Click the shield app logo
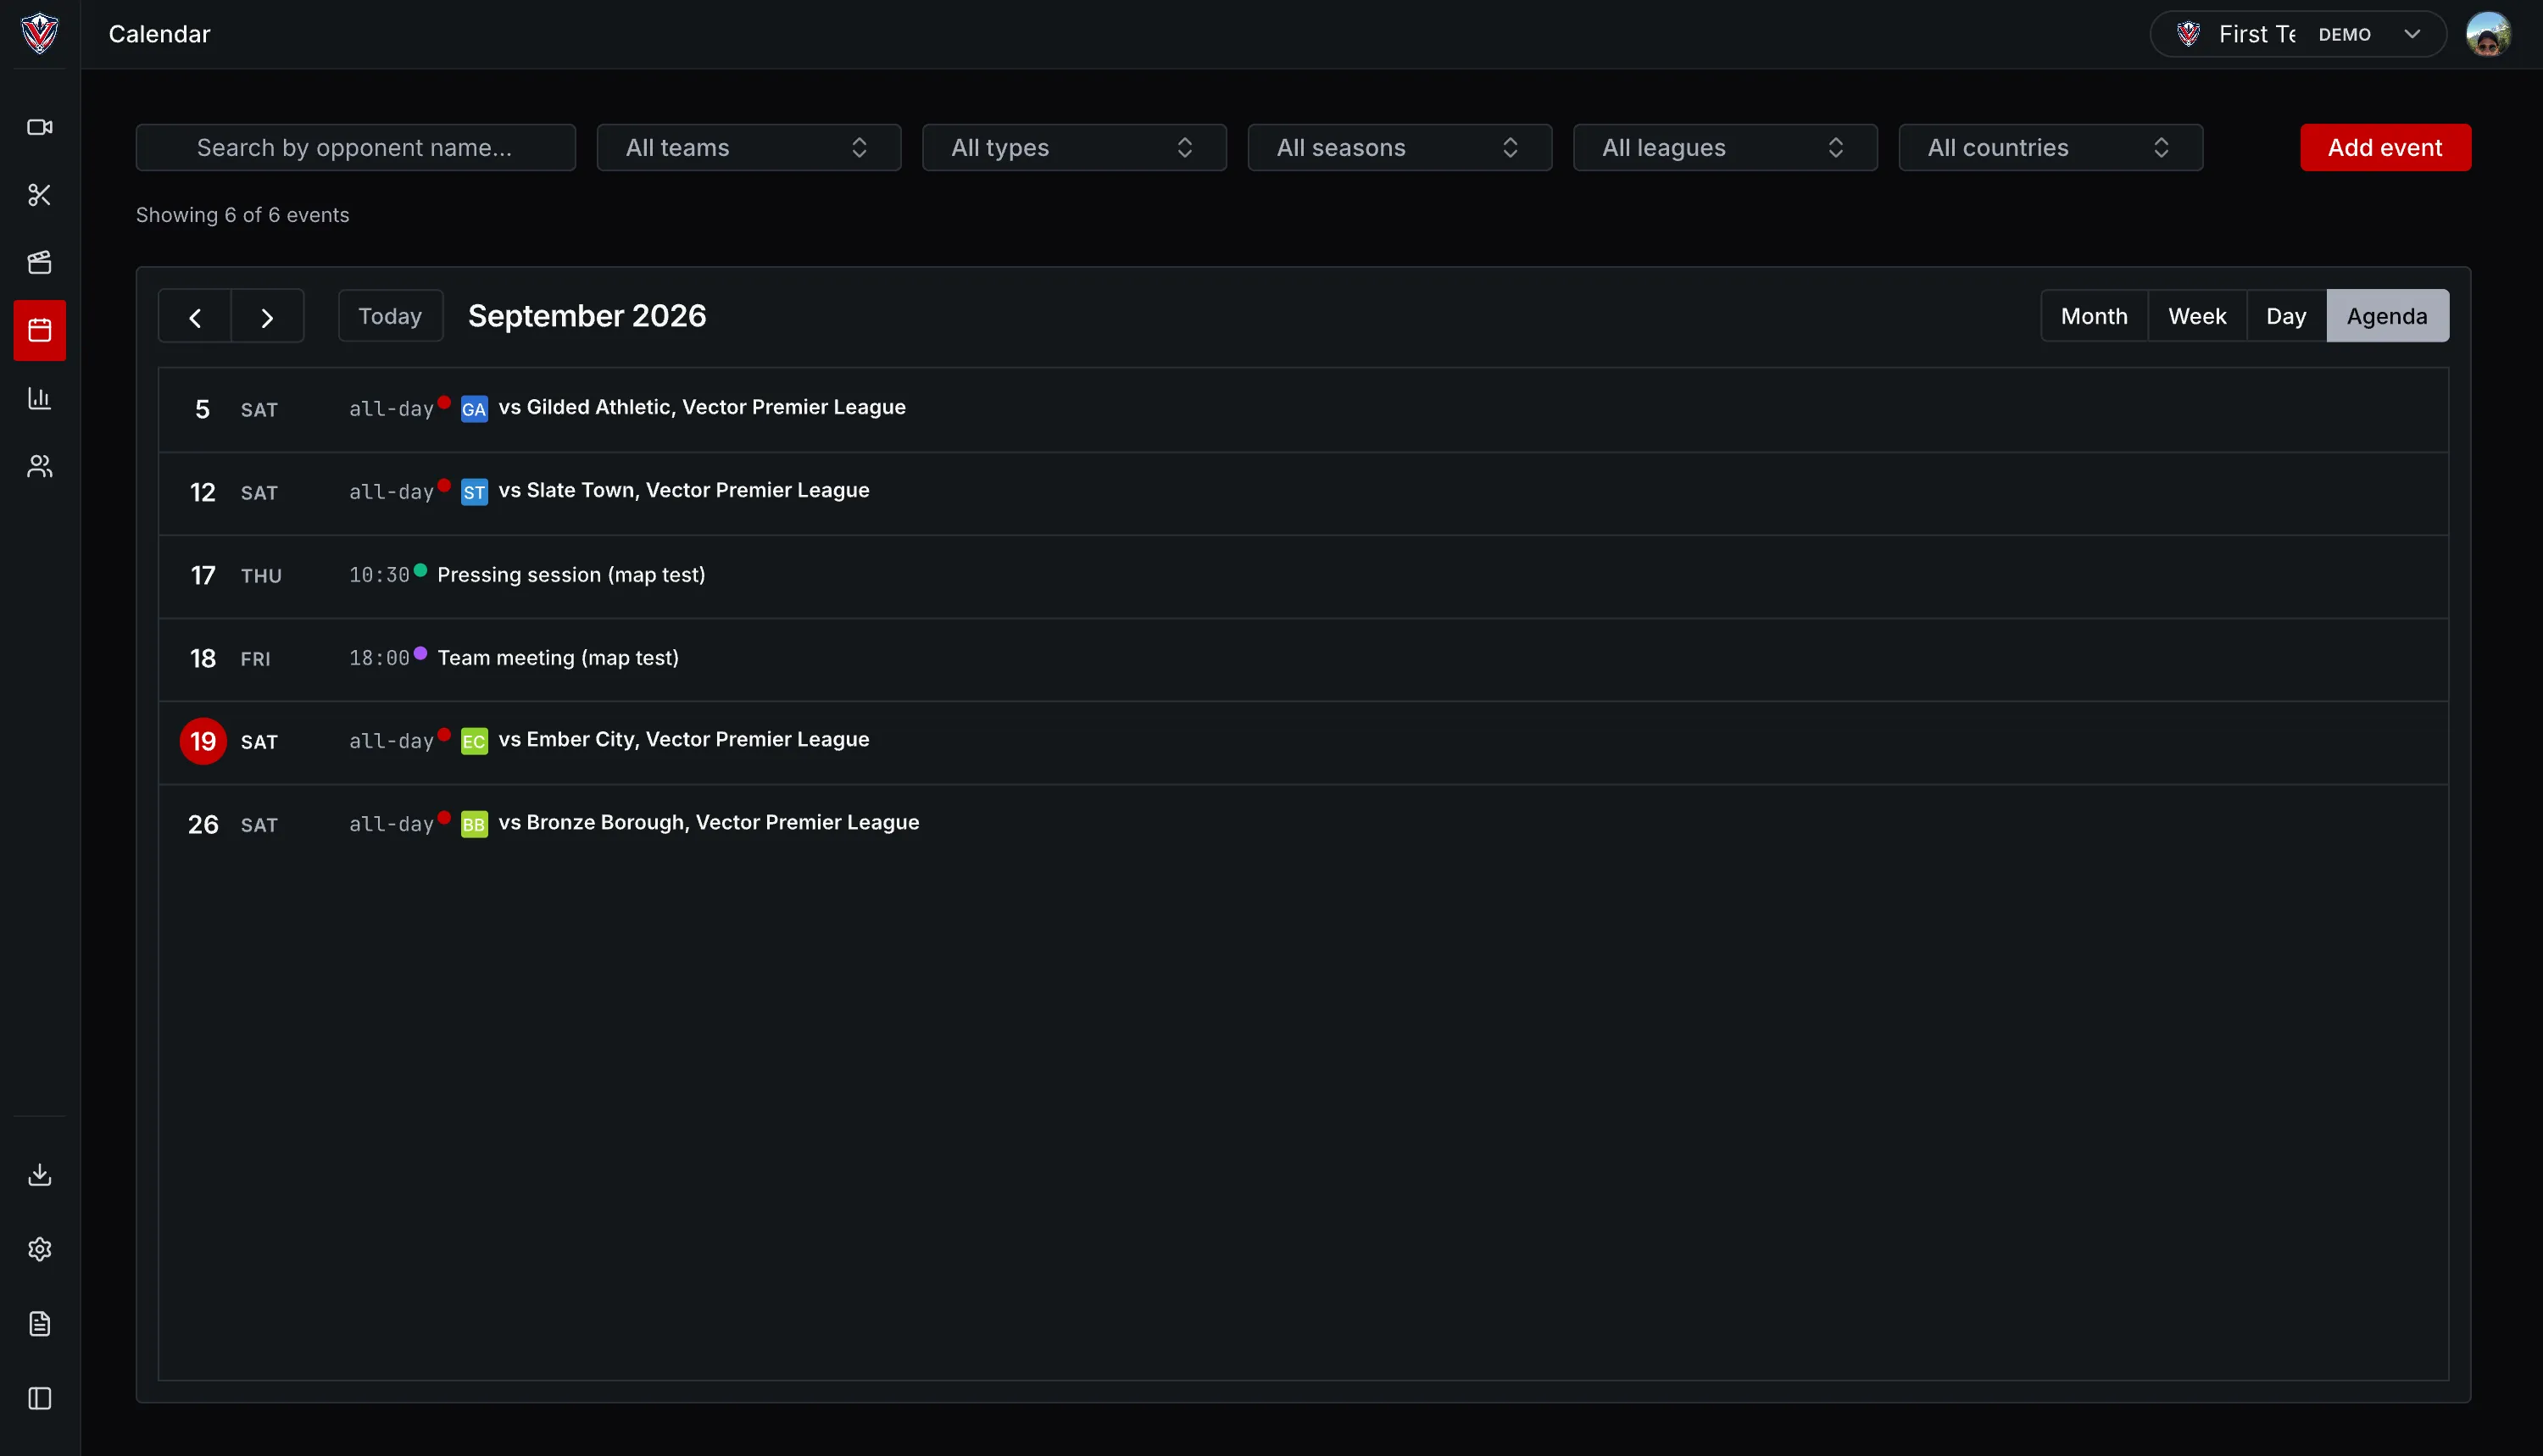The height and width of the screenshot is (1456, 2543). [x=40, y=33]
